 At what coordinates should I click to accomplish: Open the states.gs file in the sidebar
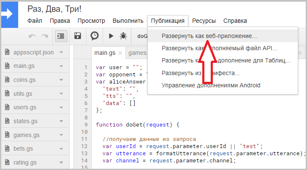(25, 121)
